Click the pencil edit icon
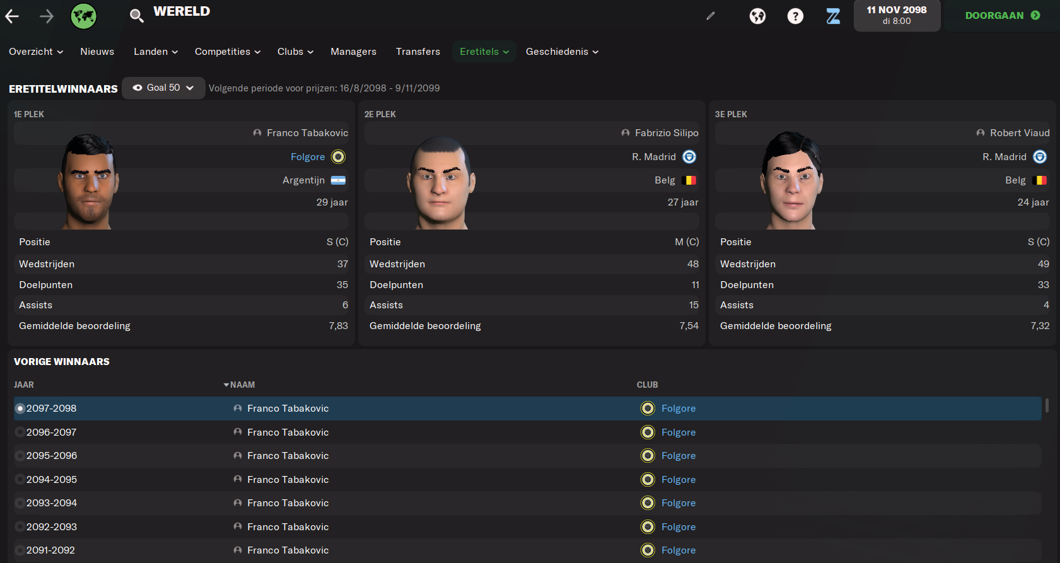Viewport: 1060px width, 563px height. [711, 16]
